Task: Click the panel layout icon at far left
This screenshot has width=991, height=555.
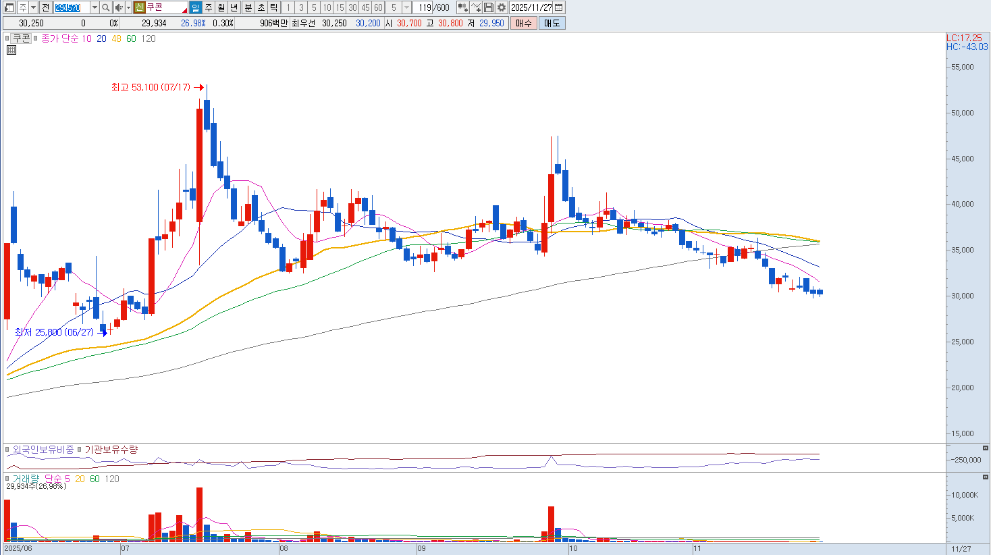Action: coord(9,7)
